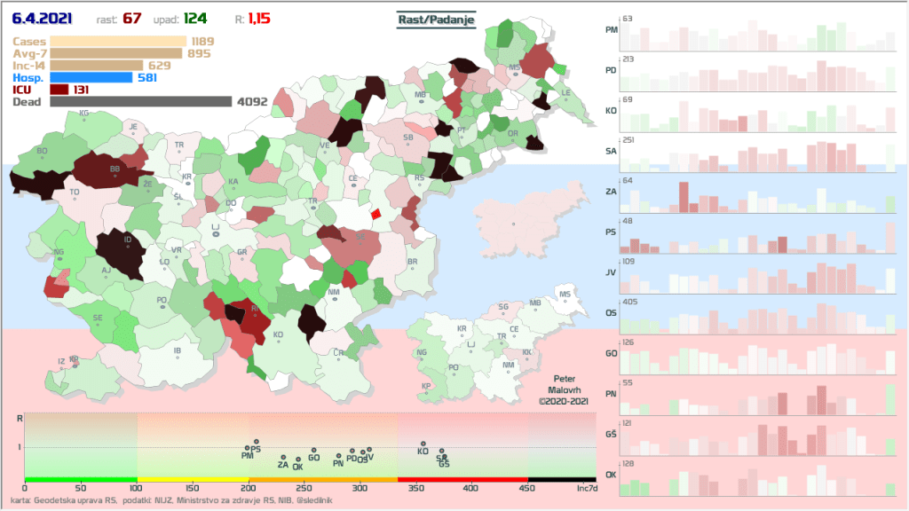Select the bright red municipality on map
Image resolution: width=909 pixels, height=511 pixels.
coord(375,214)
